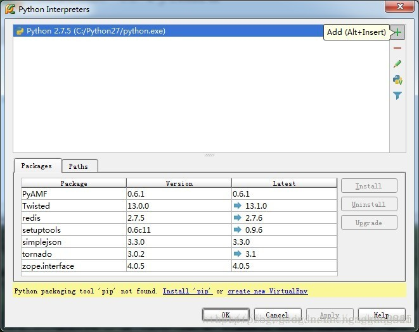Click the upgrade arrow next to 2.7.6
This screenshot has width=419, height=332.
237,218
